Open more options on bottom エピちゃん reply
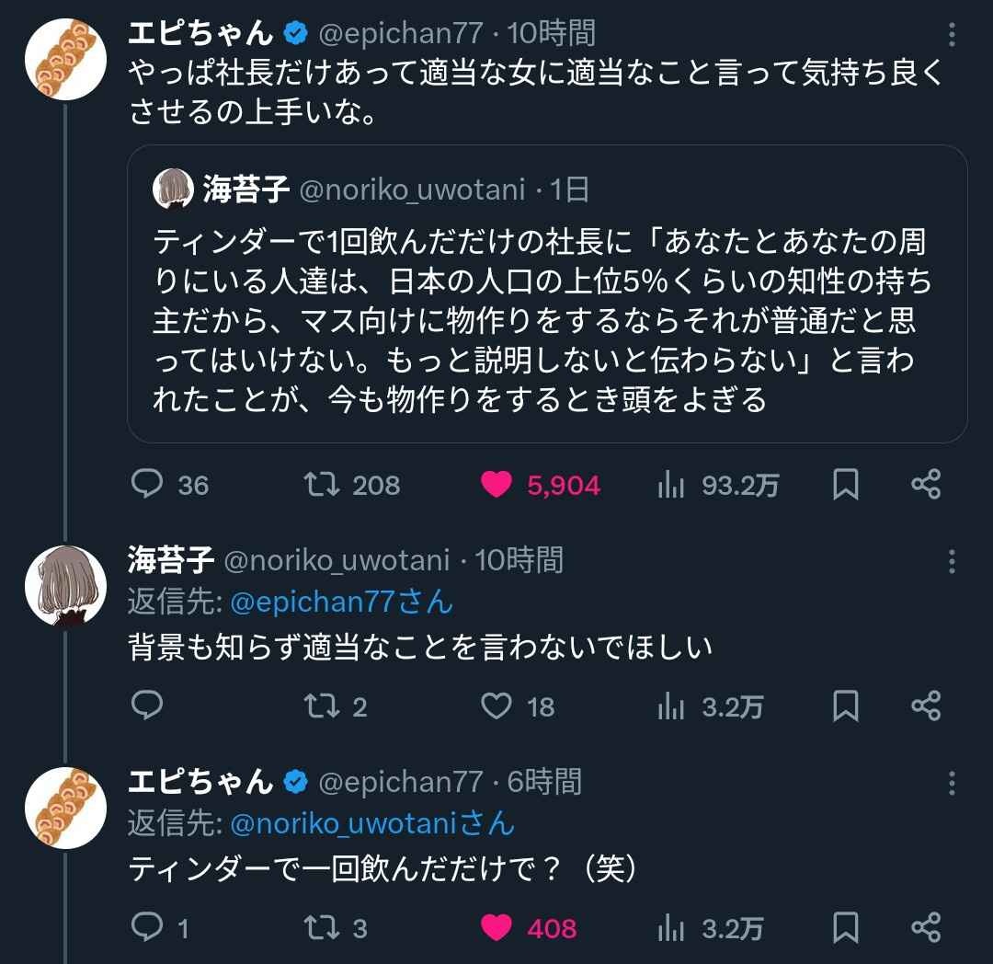The width and height of the screenshot is (993, 964). pyautogui.click(x=952, y=783)
